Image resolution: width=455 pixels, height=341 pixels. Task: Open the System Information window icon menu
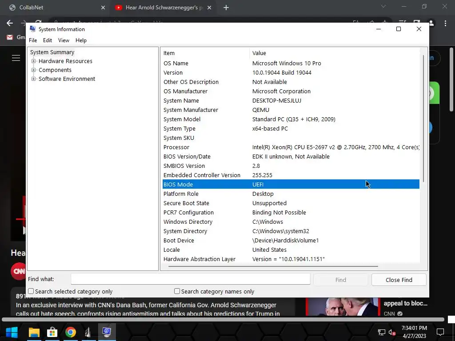(x=33, y=29)
